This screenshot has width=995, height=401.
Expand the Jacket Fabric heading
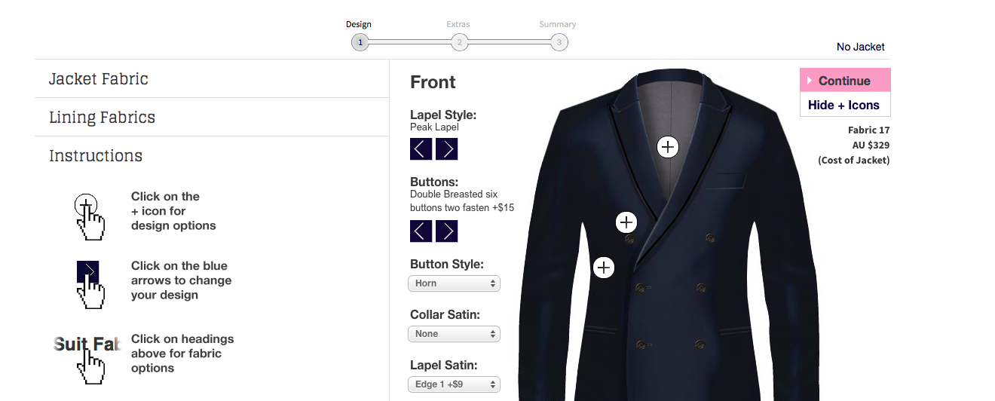click(x=99, y=79)
